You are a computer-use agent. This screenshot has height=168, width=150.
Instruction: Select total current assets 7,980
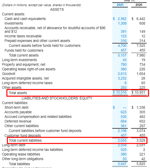[141, 55]
